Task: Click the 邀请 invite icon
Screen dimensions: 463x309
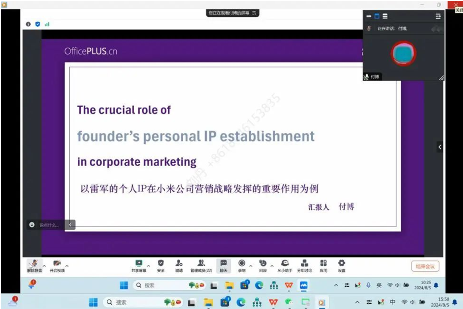Action: [179, 264]
